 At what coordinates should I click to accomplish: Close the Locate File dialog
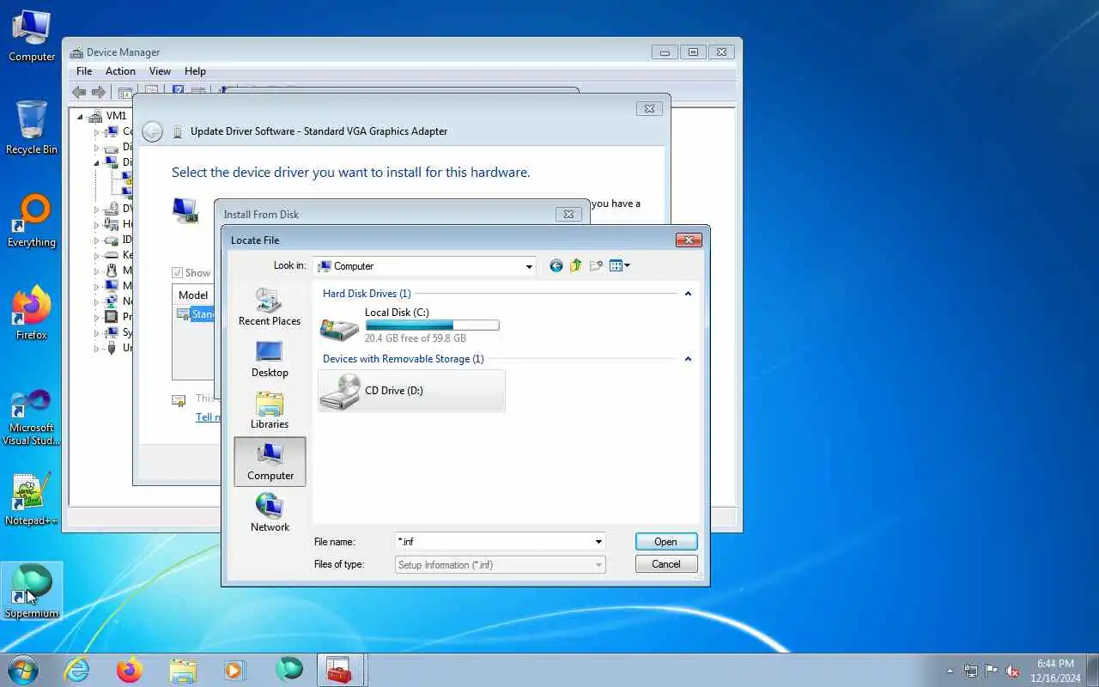coord(689,240)
